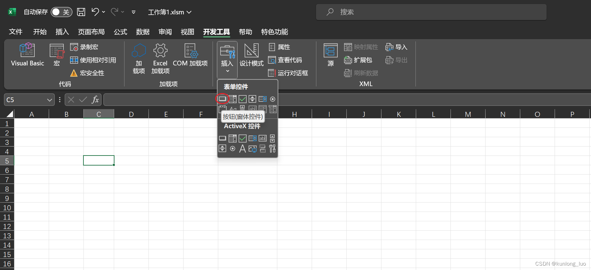Click 查看代码 to view code
The width and height of the screenshot is (591, 270).
coord(285,60)
